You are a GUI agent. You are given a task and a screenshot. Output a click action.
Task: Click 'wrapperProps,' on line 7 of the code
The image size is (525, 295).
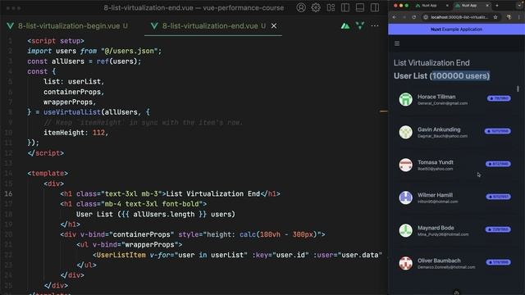click(70, 102)
